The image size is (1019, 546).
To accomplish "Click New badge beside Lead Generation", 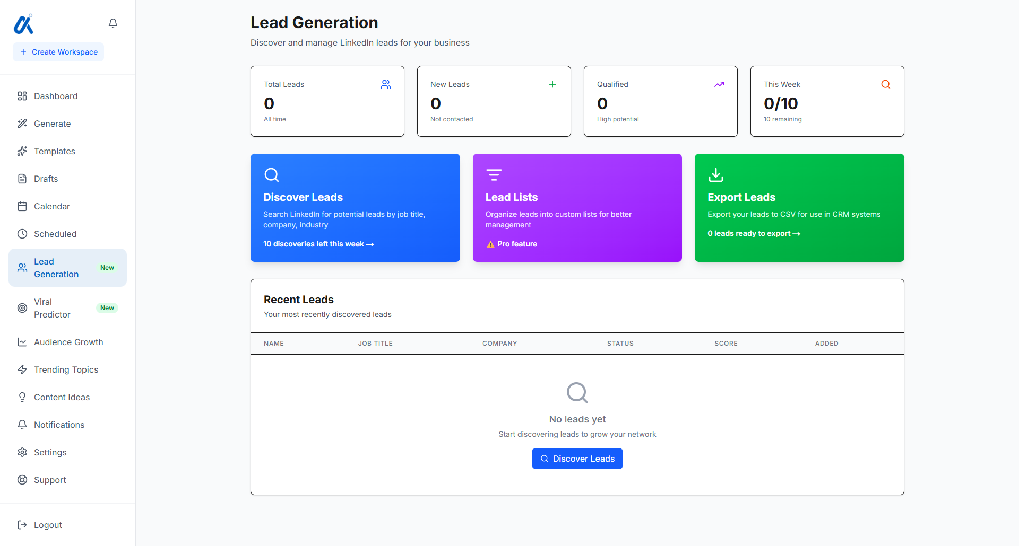I will point(107,268).
